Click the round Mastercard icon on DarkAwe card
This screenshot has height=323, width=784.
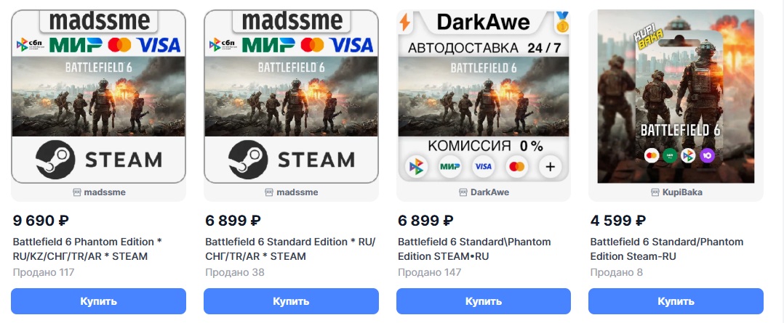516,168
